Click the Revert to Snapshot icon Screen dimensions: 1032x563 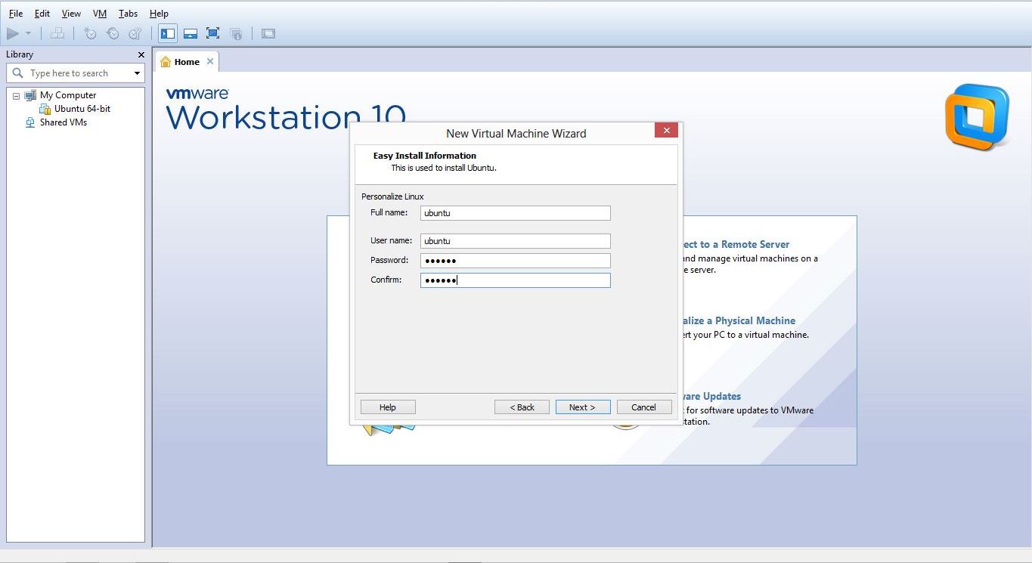click(113, 33)
